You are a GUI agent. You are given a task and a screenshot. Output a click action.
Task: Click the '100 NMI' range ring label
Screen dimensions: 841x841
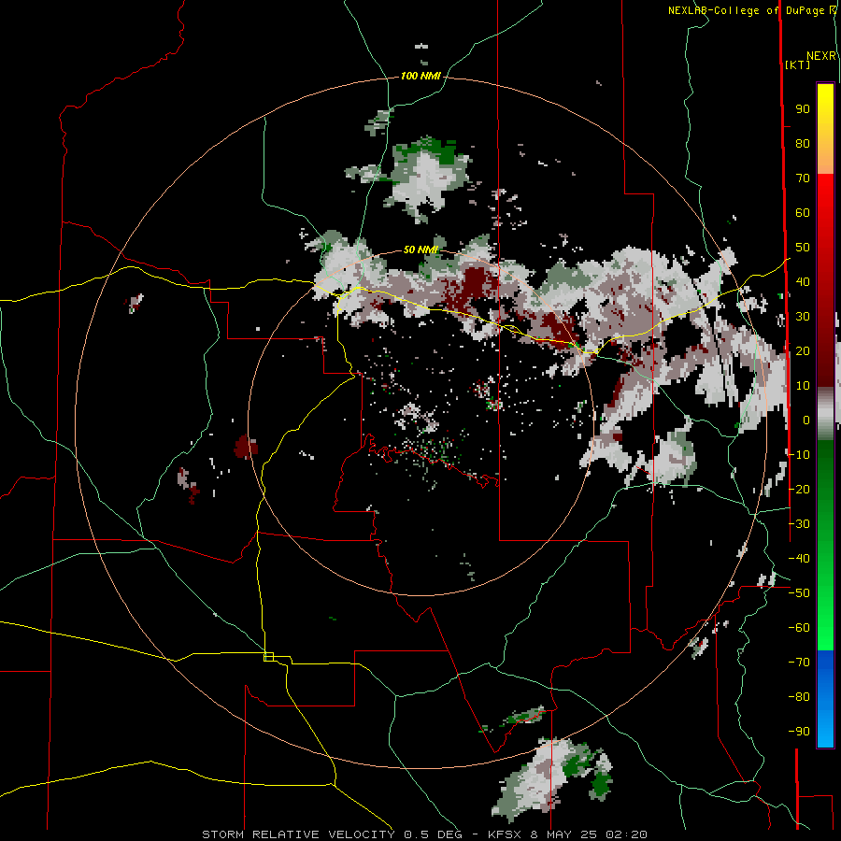point(420,77)
